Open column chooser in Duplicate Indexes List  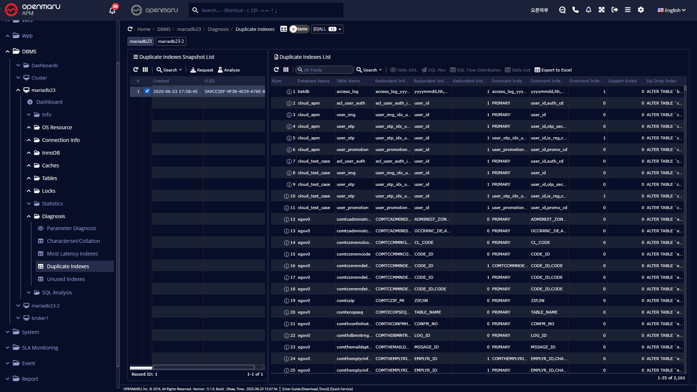tap(286, 70)
